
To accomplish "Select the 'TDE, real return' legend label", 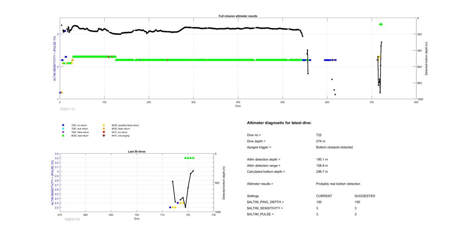I will (x=80, y=129).
